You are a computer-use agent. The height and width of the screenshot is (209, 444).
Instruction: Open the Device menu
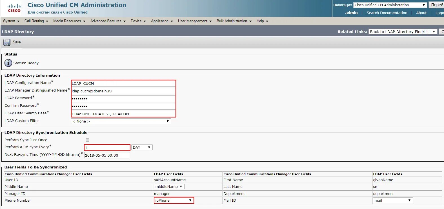[138, 21]
